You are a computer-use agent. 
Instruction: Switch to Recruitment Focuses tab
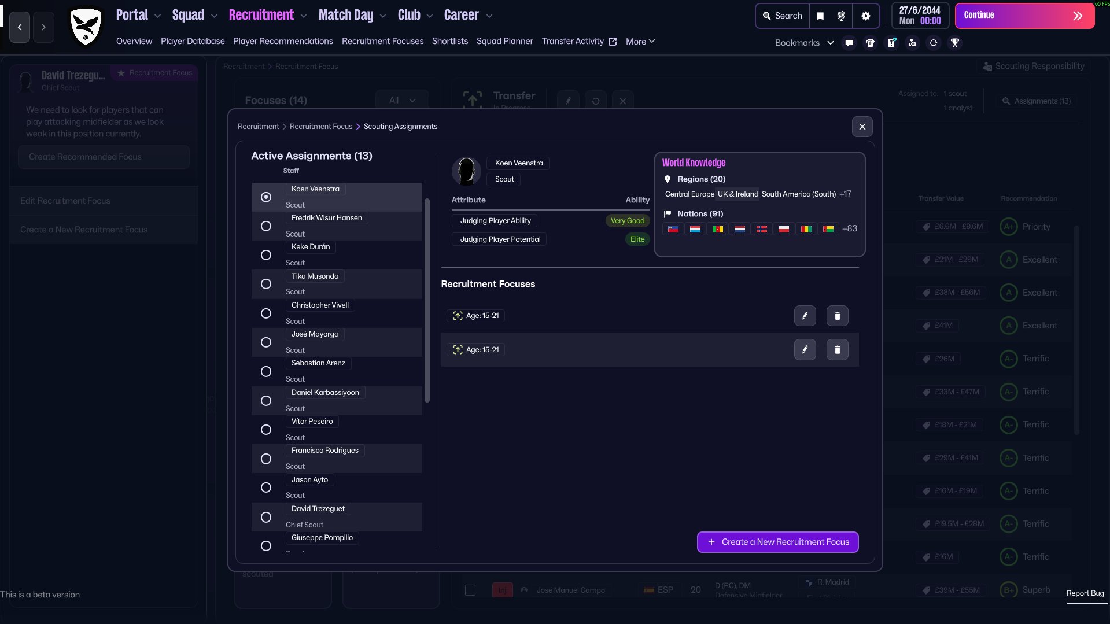[382, 42]
